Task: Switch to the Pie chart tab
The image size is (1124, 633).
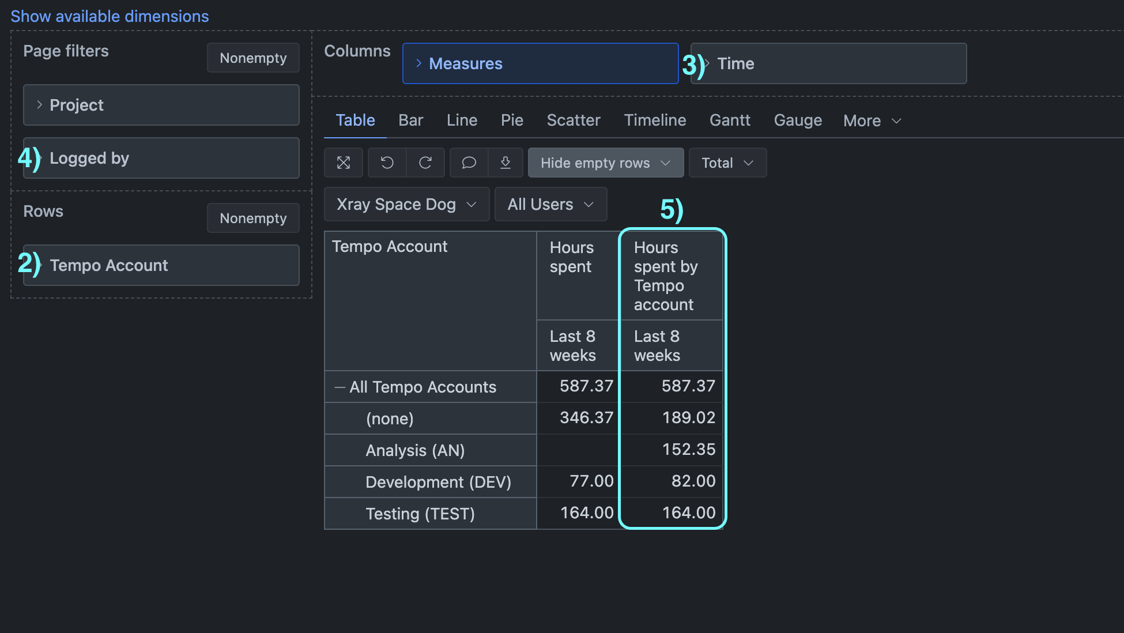Action: (512, 120)
